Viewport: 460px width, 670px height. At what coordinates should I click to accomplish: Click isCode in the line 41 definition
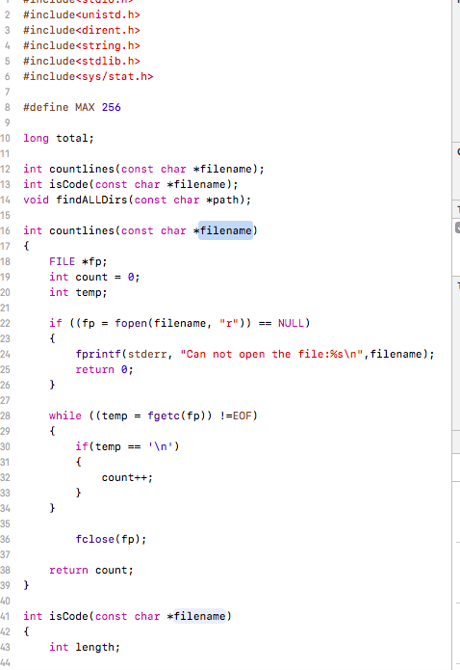pyautogui.click(x=68, y=616)
